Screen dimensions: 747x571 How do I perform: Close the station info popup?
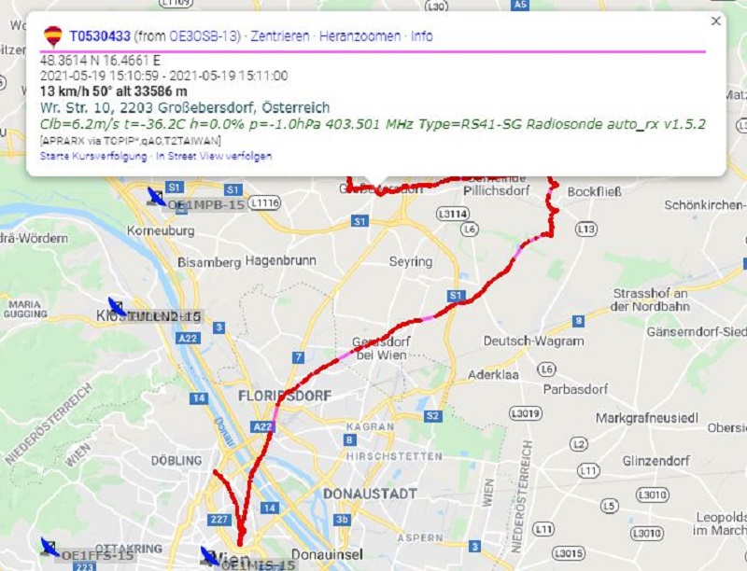tap(715, 21)
